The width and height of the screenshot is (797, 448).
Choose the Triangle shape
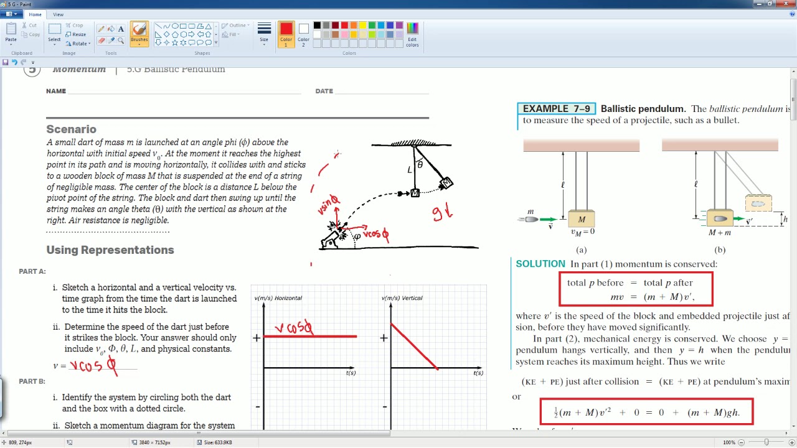coord(208,26)
